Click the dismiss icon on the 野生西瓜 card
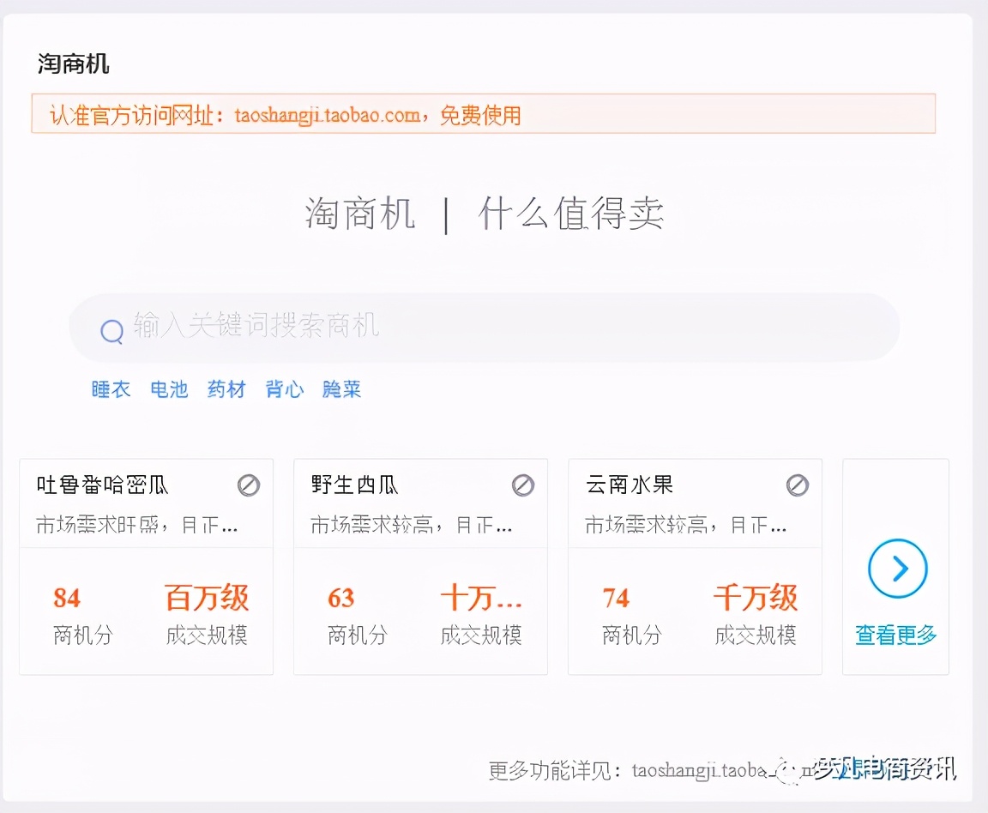Screen dimensions: 988x813 tap(523, 485)
